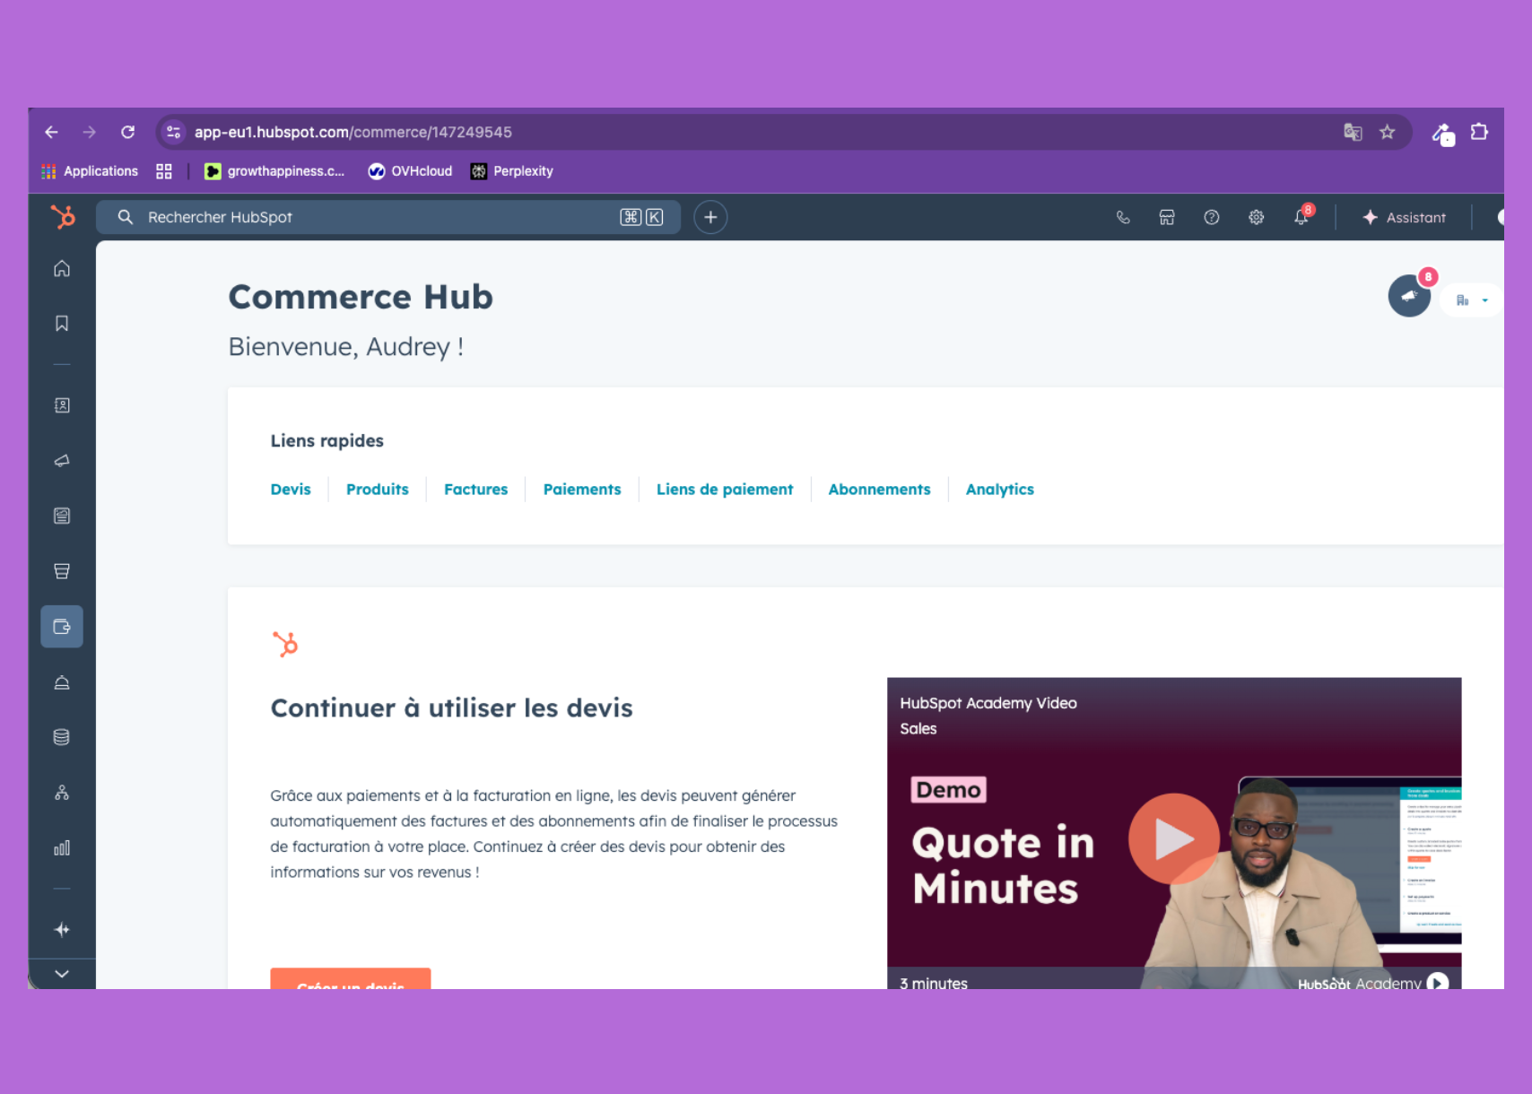The height and width of the screenshot is (1094, 1532).
Task: Open the Marketplace store icon
Action: 1167,217
